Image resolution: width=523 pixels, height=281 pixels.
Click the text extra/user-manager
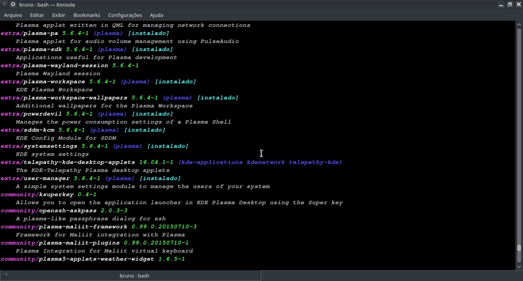(35, 178)
